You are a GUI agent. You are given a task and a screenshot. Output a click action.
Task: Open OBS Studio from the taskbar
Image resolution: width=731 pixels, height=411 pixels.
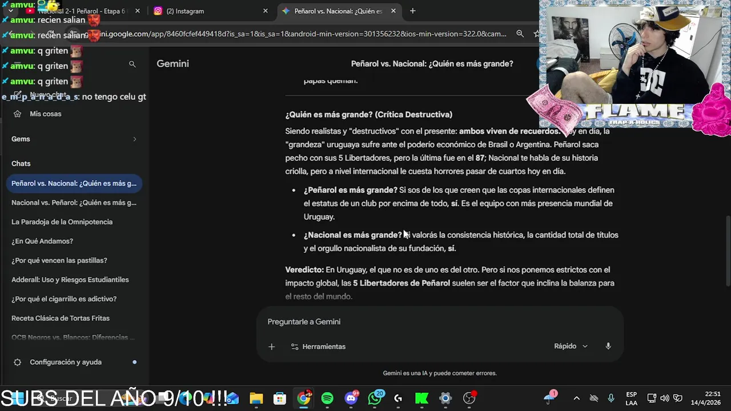469,398
